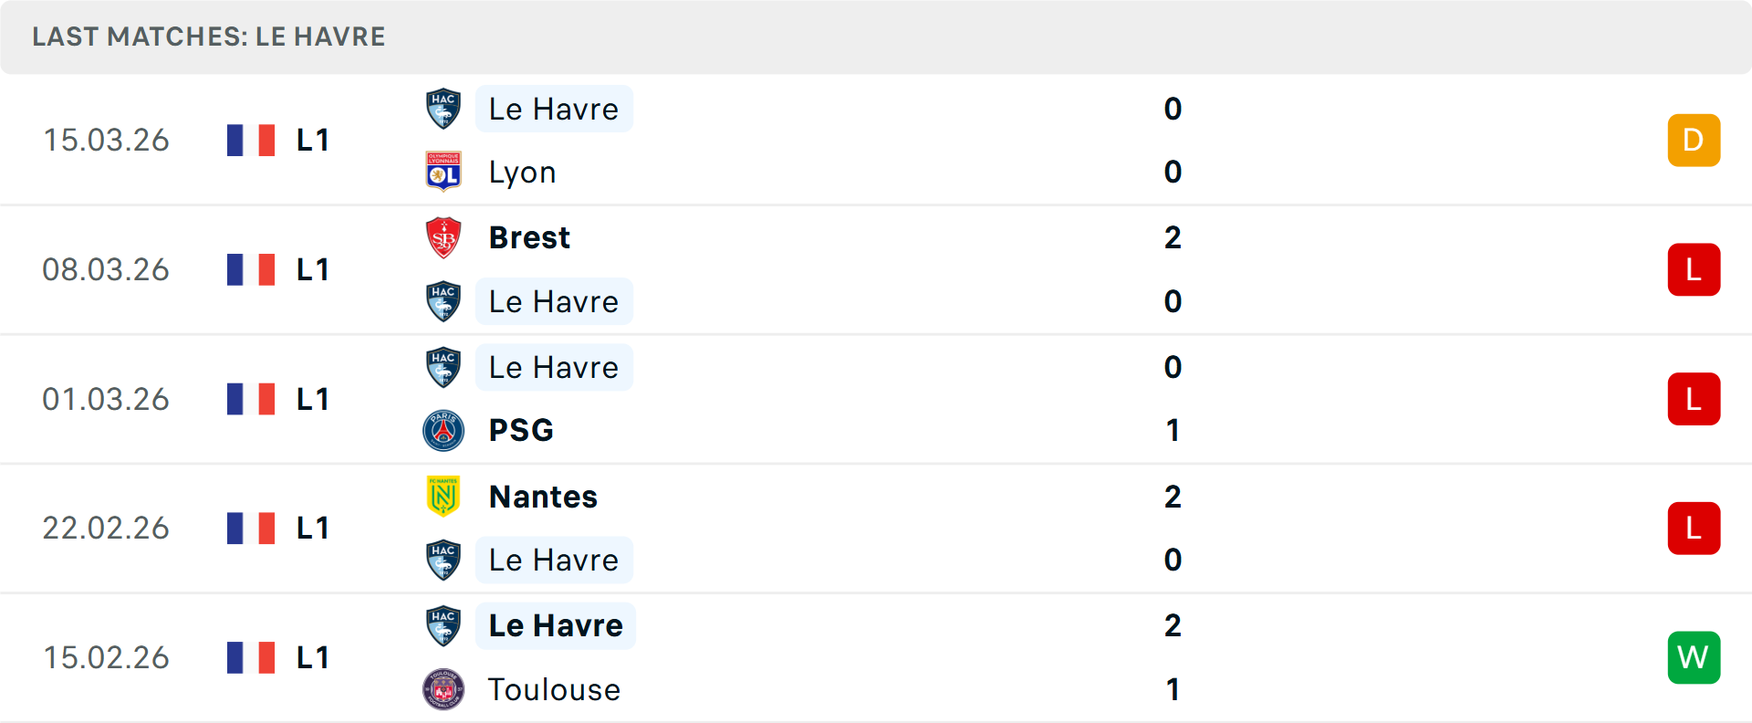Click the LAST MATCHES: LE HAVRE header

click(x=208, y=37)
